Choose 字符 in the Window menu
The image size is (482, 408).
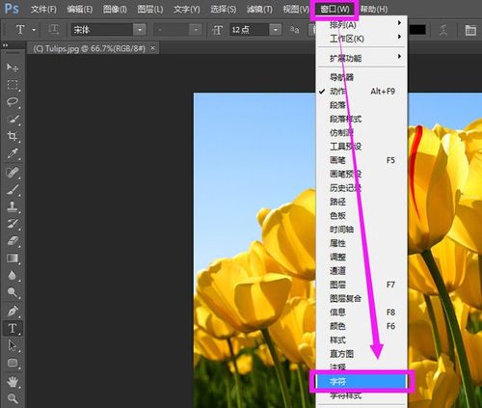(361, 381)
